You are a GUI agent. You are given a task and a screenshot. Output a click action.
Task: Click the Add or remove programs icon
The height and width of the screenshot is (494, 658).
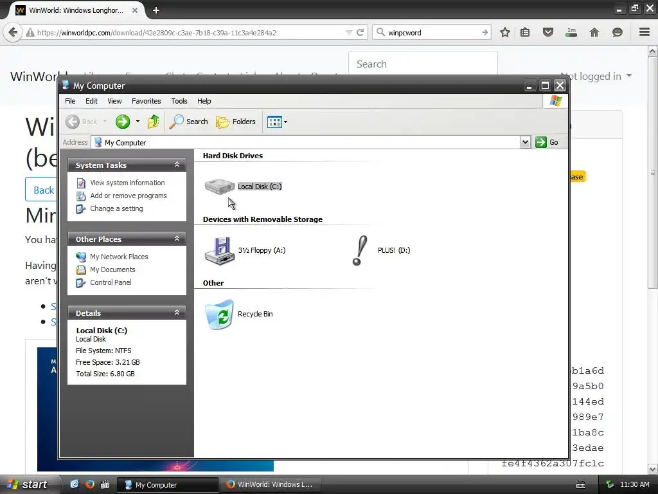(x=81, y=196)
